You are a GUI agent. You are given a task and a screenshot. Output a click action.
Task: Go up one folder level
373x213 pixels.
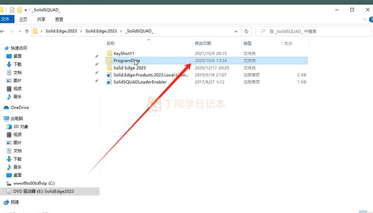27,31
